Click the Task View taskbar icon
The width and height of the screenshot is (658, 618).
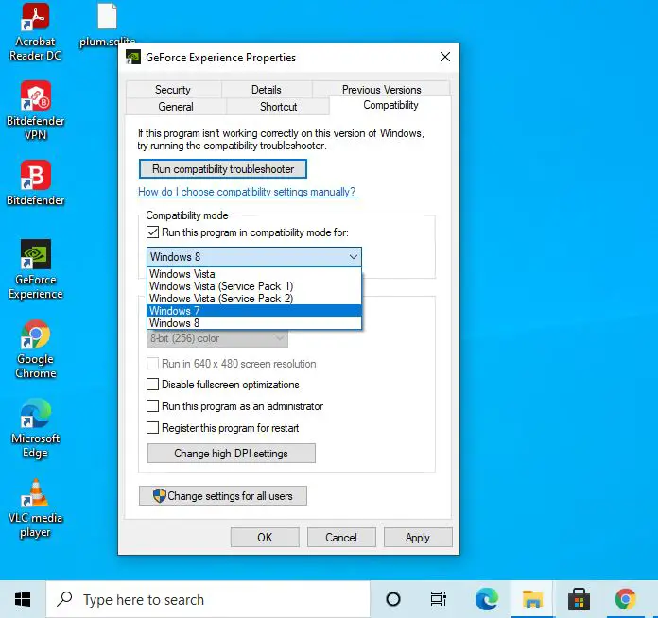click(x=439, y=599)
